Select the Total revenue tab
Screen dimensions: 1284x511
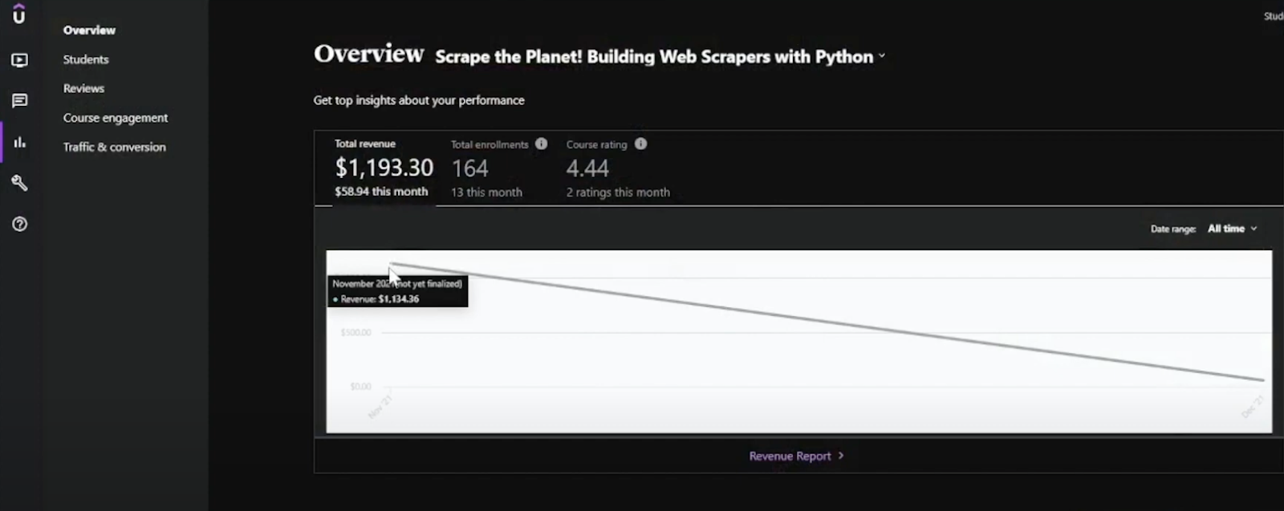[x=384, y=168]
